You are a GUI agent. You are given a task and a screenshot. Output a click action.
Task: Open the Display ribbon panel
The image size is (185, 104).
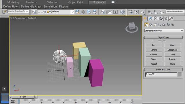pyautogui.click(x=64, y=6)
